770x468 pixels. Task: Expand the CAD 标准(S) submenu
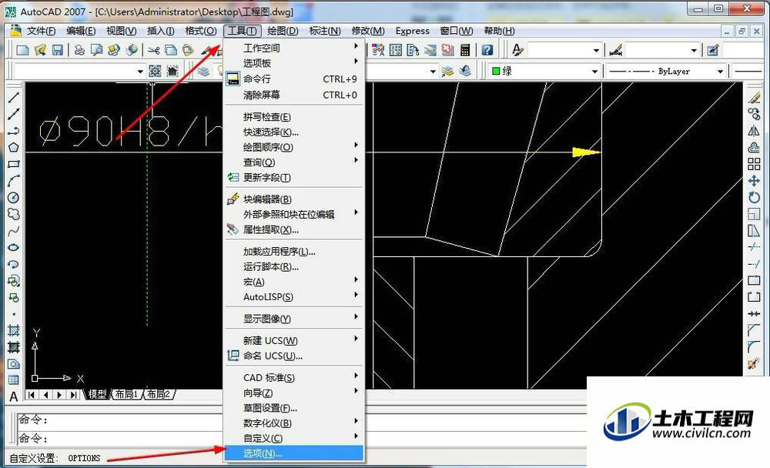294,378
